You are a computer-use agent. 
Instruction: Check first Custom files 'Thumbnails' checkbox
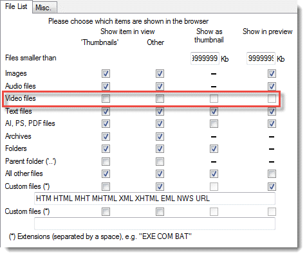click(106, 186)
